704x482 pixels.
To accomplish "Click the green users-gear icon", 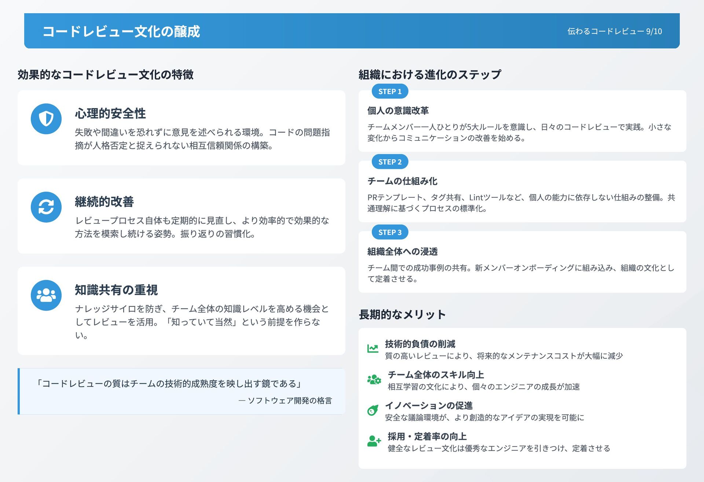I will click(x=374, y=380).
